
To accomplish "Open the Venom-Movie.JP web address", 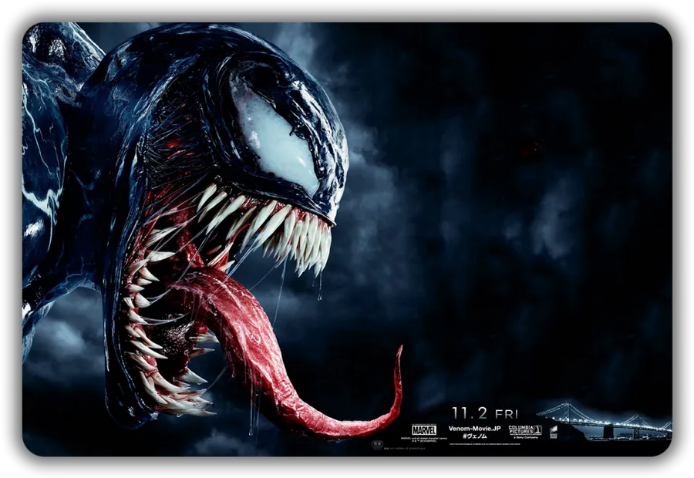I will tap(474, 429).
